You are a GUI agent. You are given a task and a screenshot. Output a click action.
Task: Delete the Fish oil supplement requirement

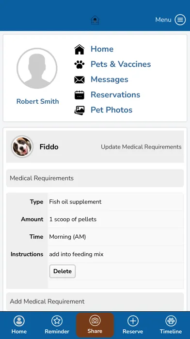coord(63,271)
